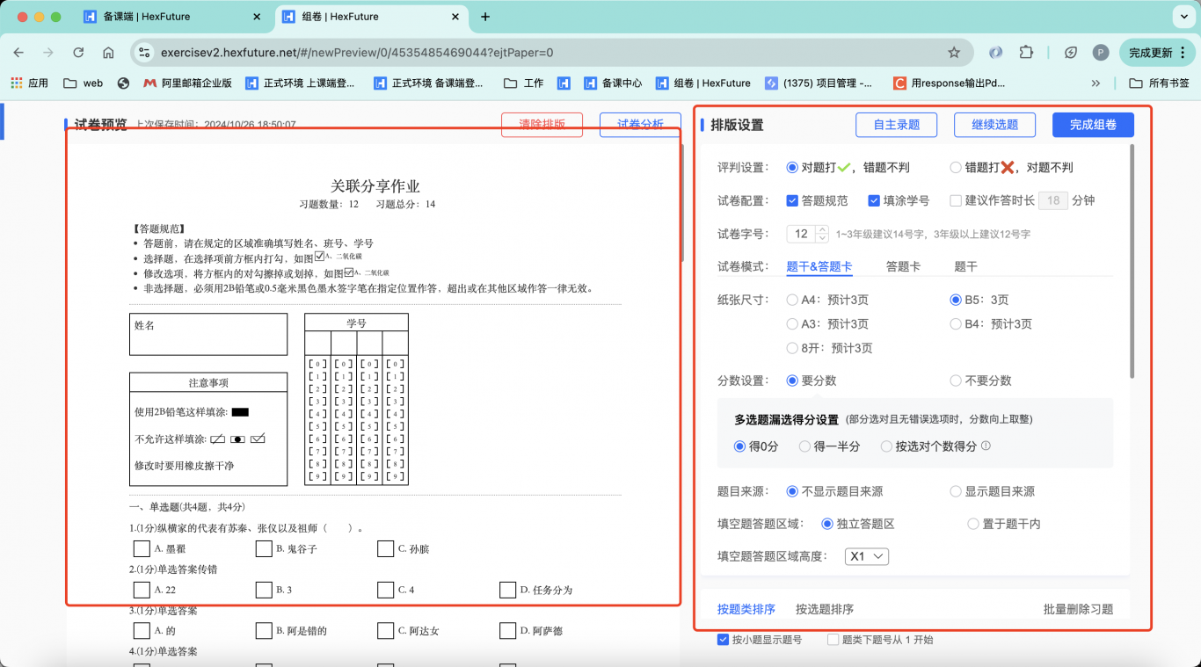Switch to the 题干&答题卡 mode tab
The height and width of the screenshot is (667, 1201).
pyautogui.click(x=819, y=266)
